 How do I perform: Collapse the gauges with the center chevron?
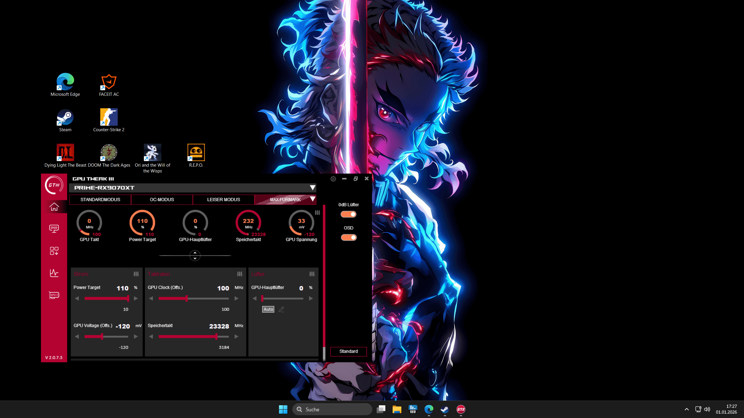point(195,255)
